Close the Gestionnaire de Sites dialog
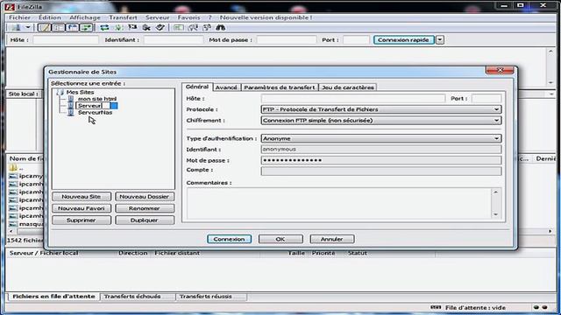The height and width of the screenshot is (315, 561). (x=501, y=70)
